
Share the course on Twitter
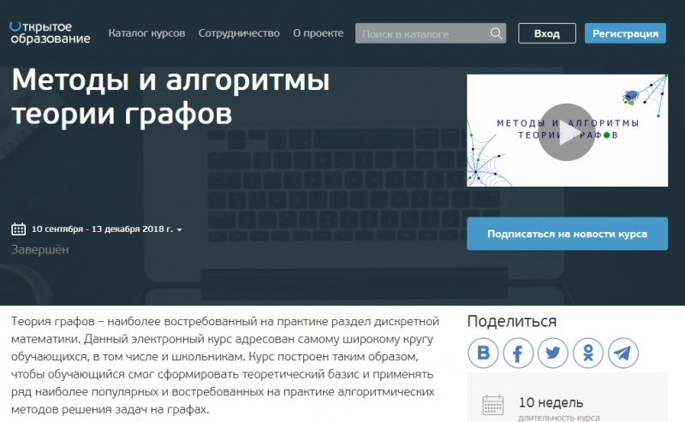[553, 353]
